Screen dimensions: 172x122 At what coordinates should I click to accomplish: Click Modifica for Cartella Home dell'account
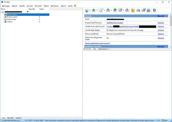pyautogui.click(x=161, y=26)
